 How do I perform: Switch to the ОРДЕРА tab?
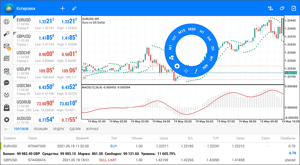tap(58, 129)
